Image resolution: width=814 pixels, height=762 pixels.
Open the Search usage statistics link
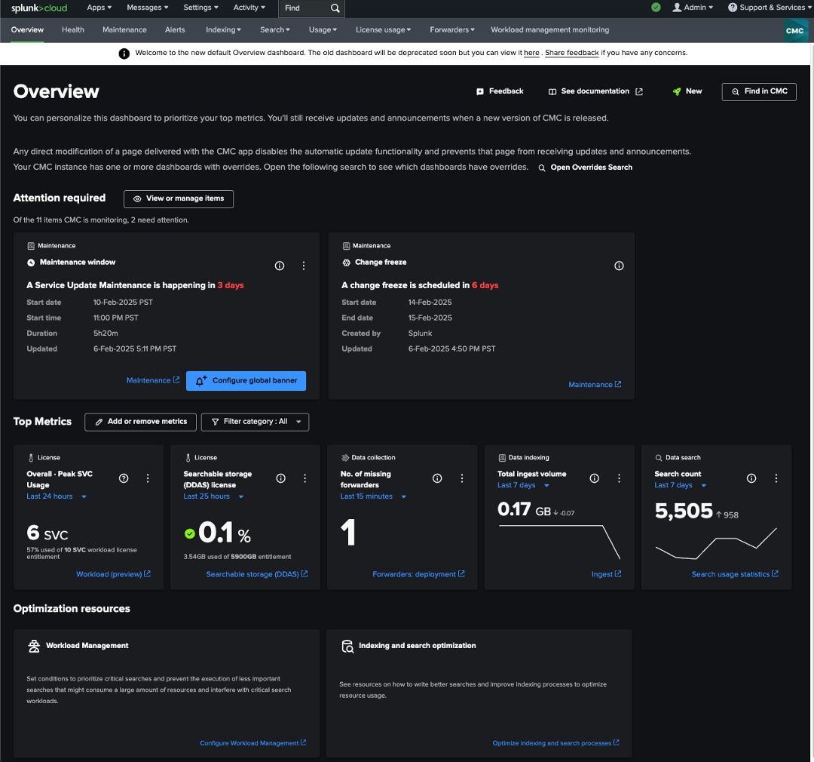pyautogui.click(x=735, y=574)
